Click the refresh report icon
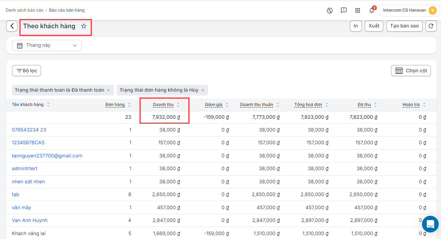 [x=431, y=26]
